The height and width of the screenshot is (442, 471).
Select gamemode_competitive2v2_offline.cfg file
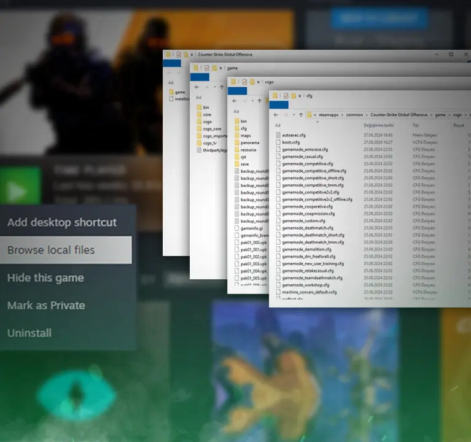(314, 200)
